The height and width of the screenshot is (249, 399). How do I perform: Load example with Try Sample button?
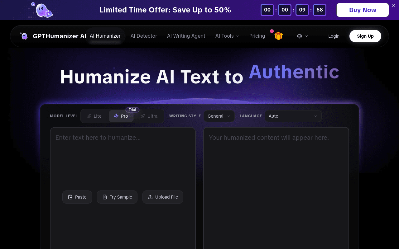(117, 197)
